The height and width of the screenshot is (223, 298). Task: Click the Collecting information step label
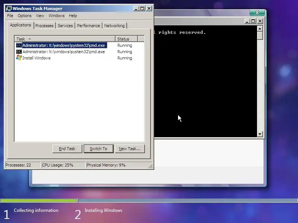36,210
